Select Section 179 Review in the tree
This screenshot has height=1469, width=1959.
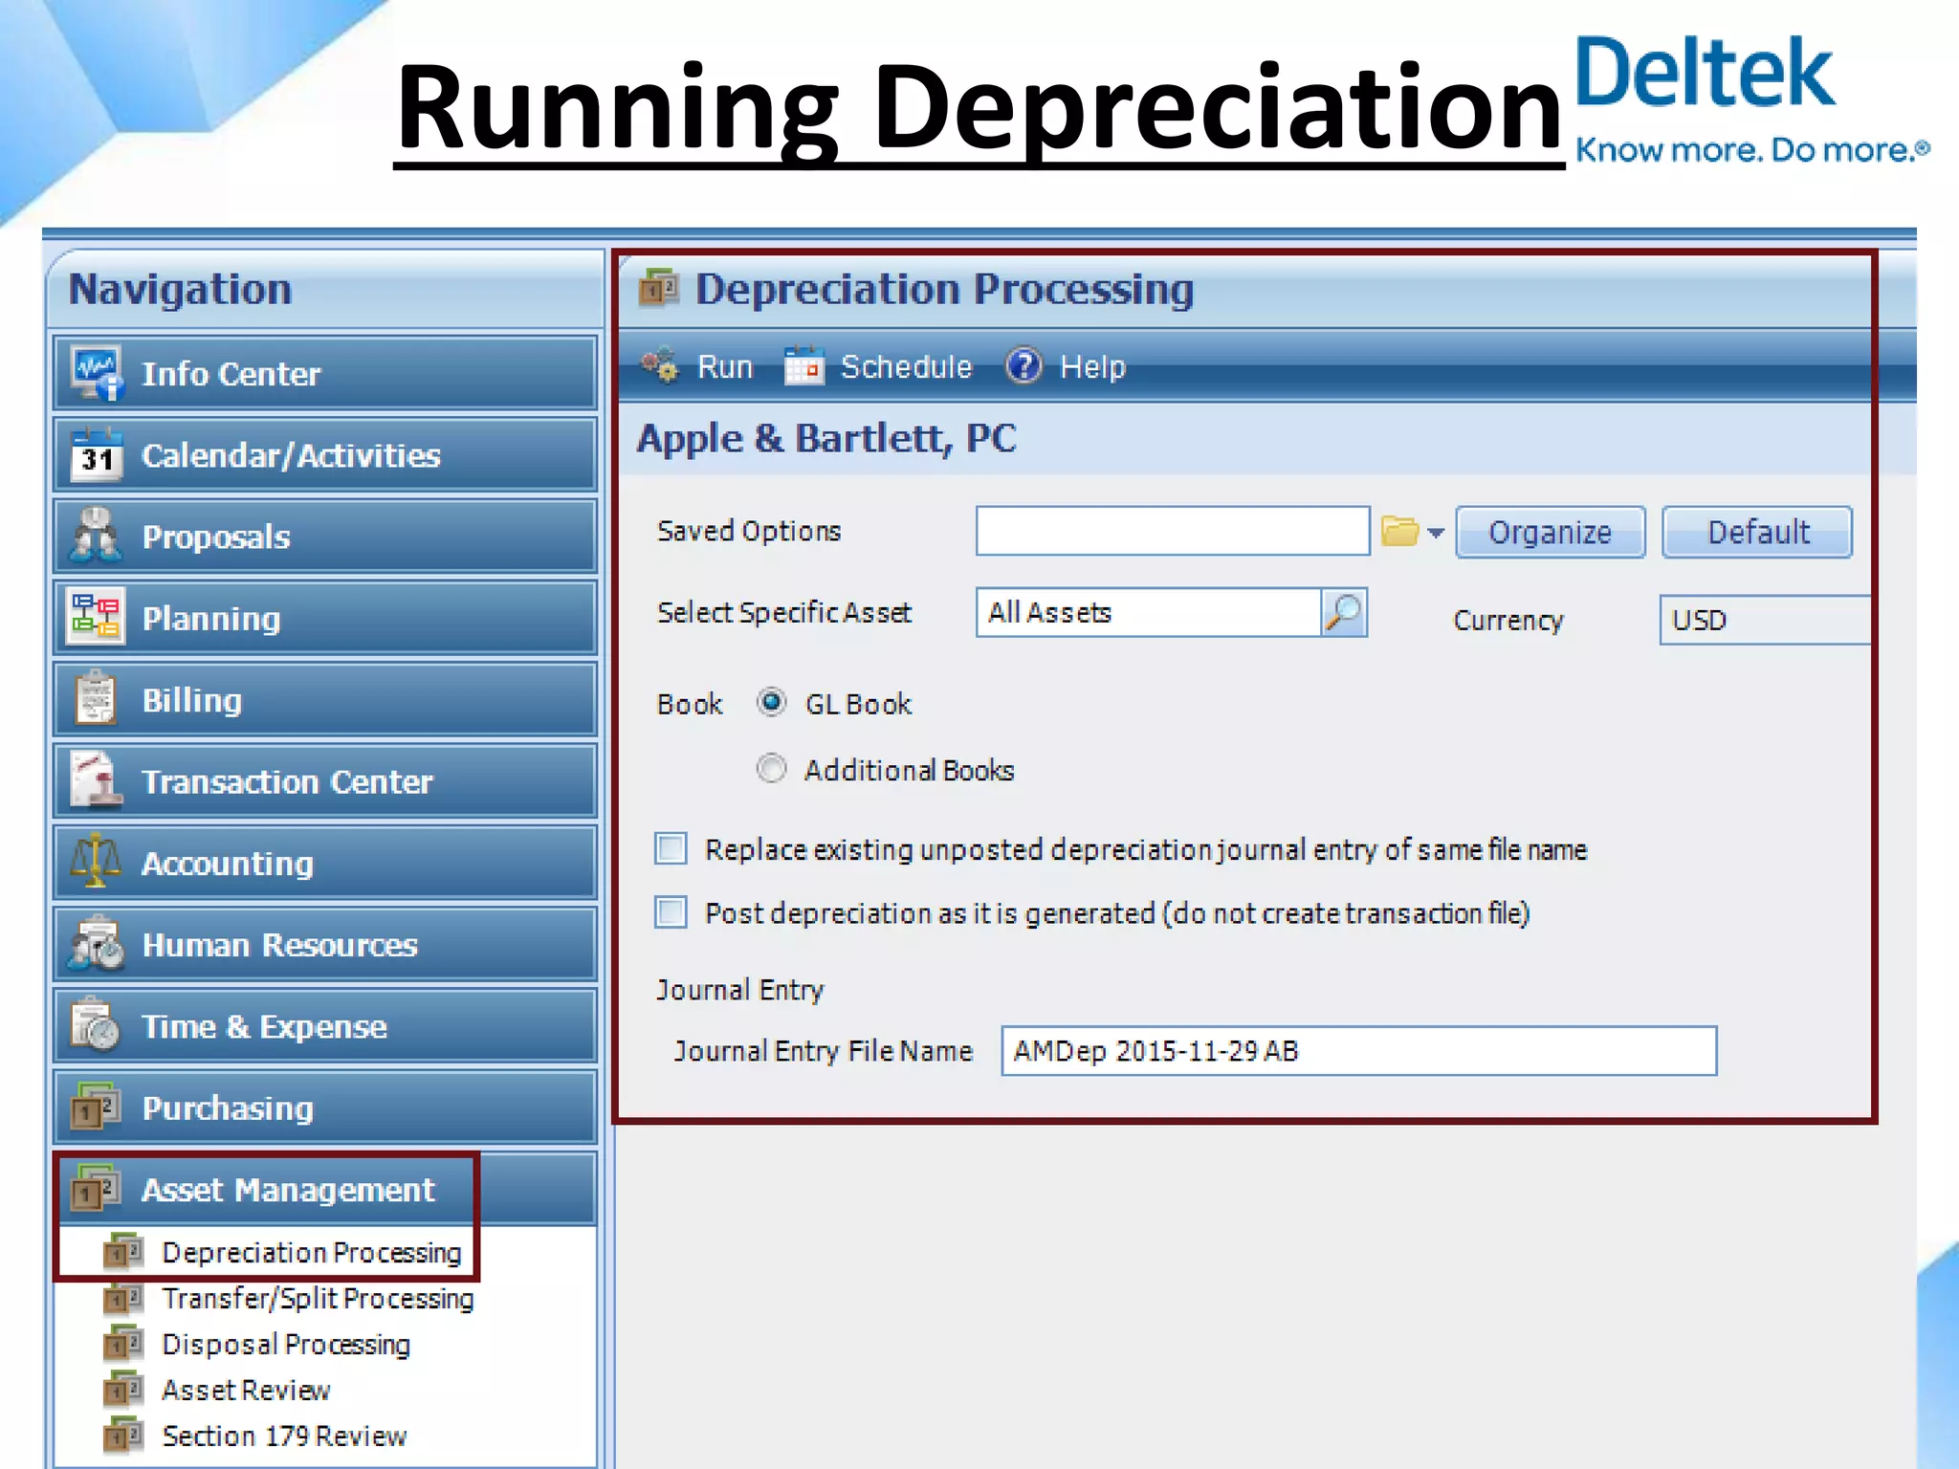284,1436
